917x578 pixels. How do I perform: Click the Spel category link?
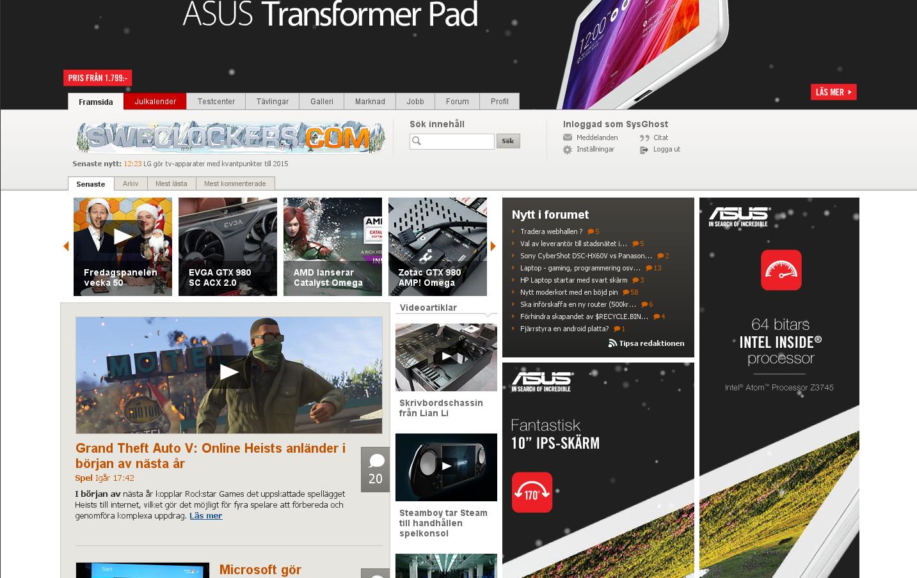pos(84,478)
